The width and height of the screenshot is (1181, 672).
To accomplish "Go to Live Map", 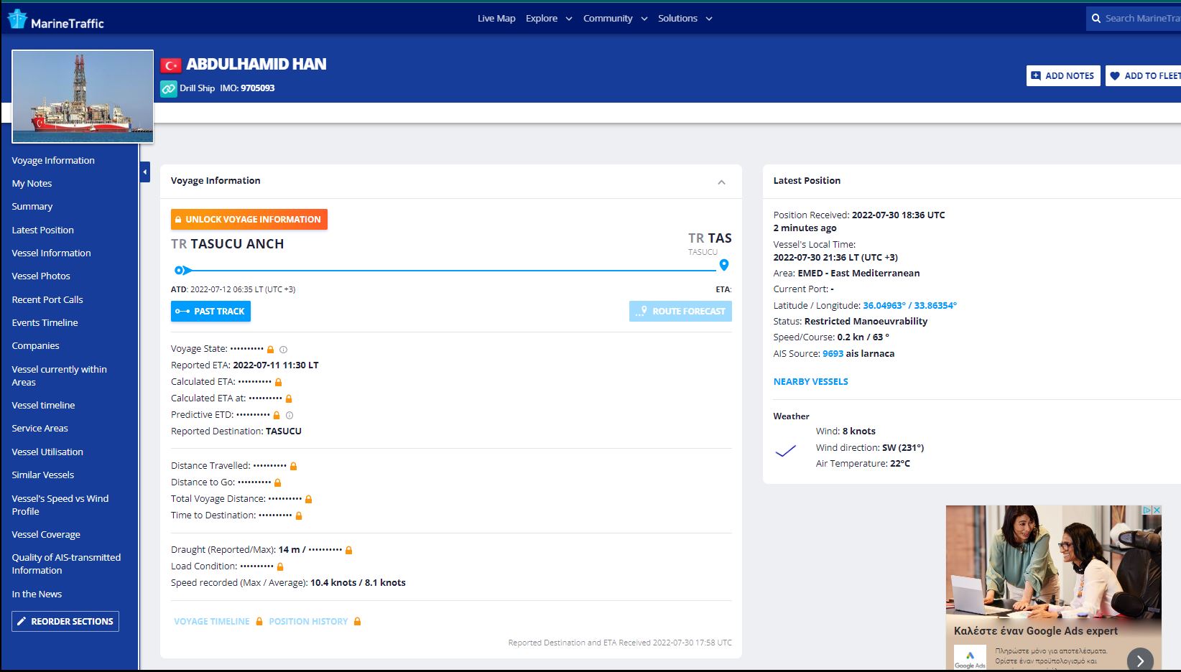I will [x=496, y=19].
